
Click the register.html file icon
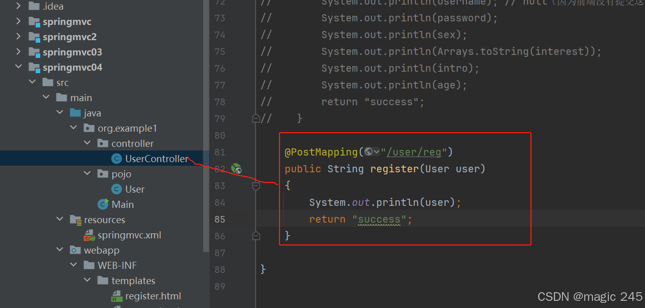[x=117, y=296]
